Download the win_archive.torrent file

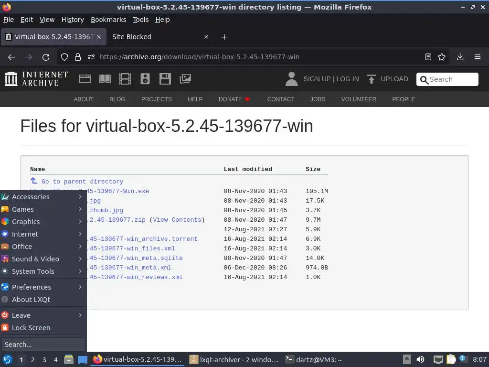click(142, 239)
